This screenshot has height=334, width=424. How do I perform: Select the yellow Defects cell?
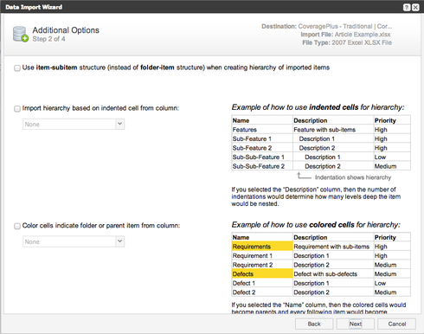[x=262, y=273]
